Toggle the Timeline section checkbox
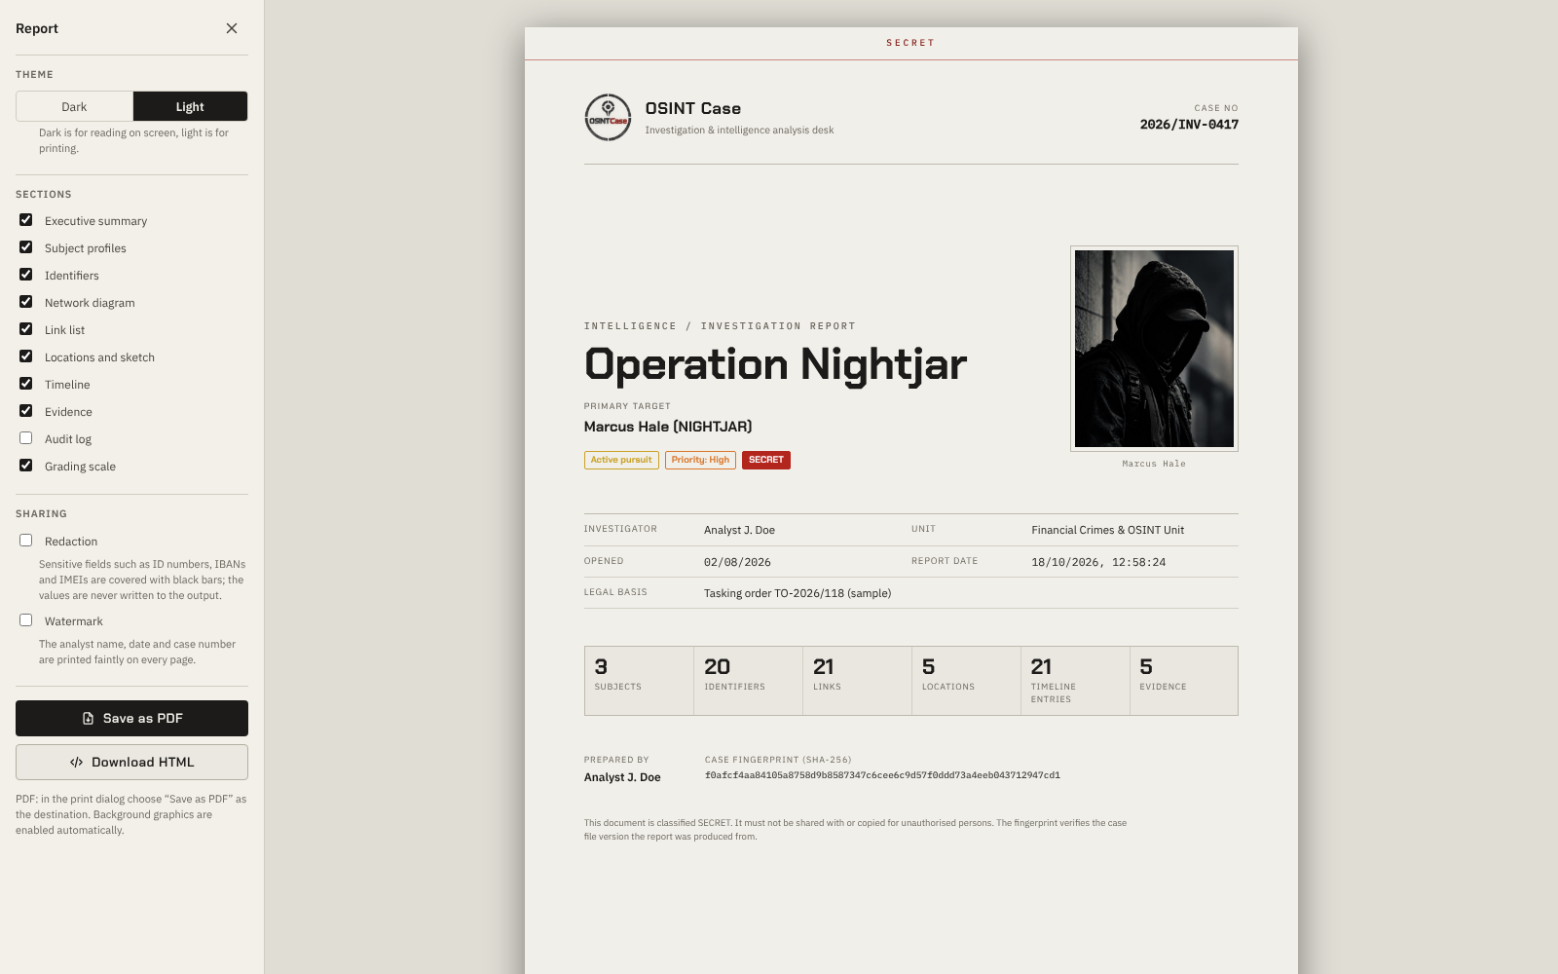 [x=26, y=384]
